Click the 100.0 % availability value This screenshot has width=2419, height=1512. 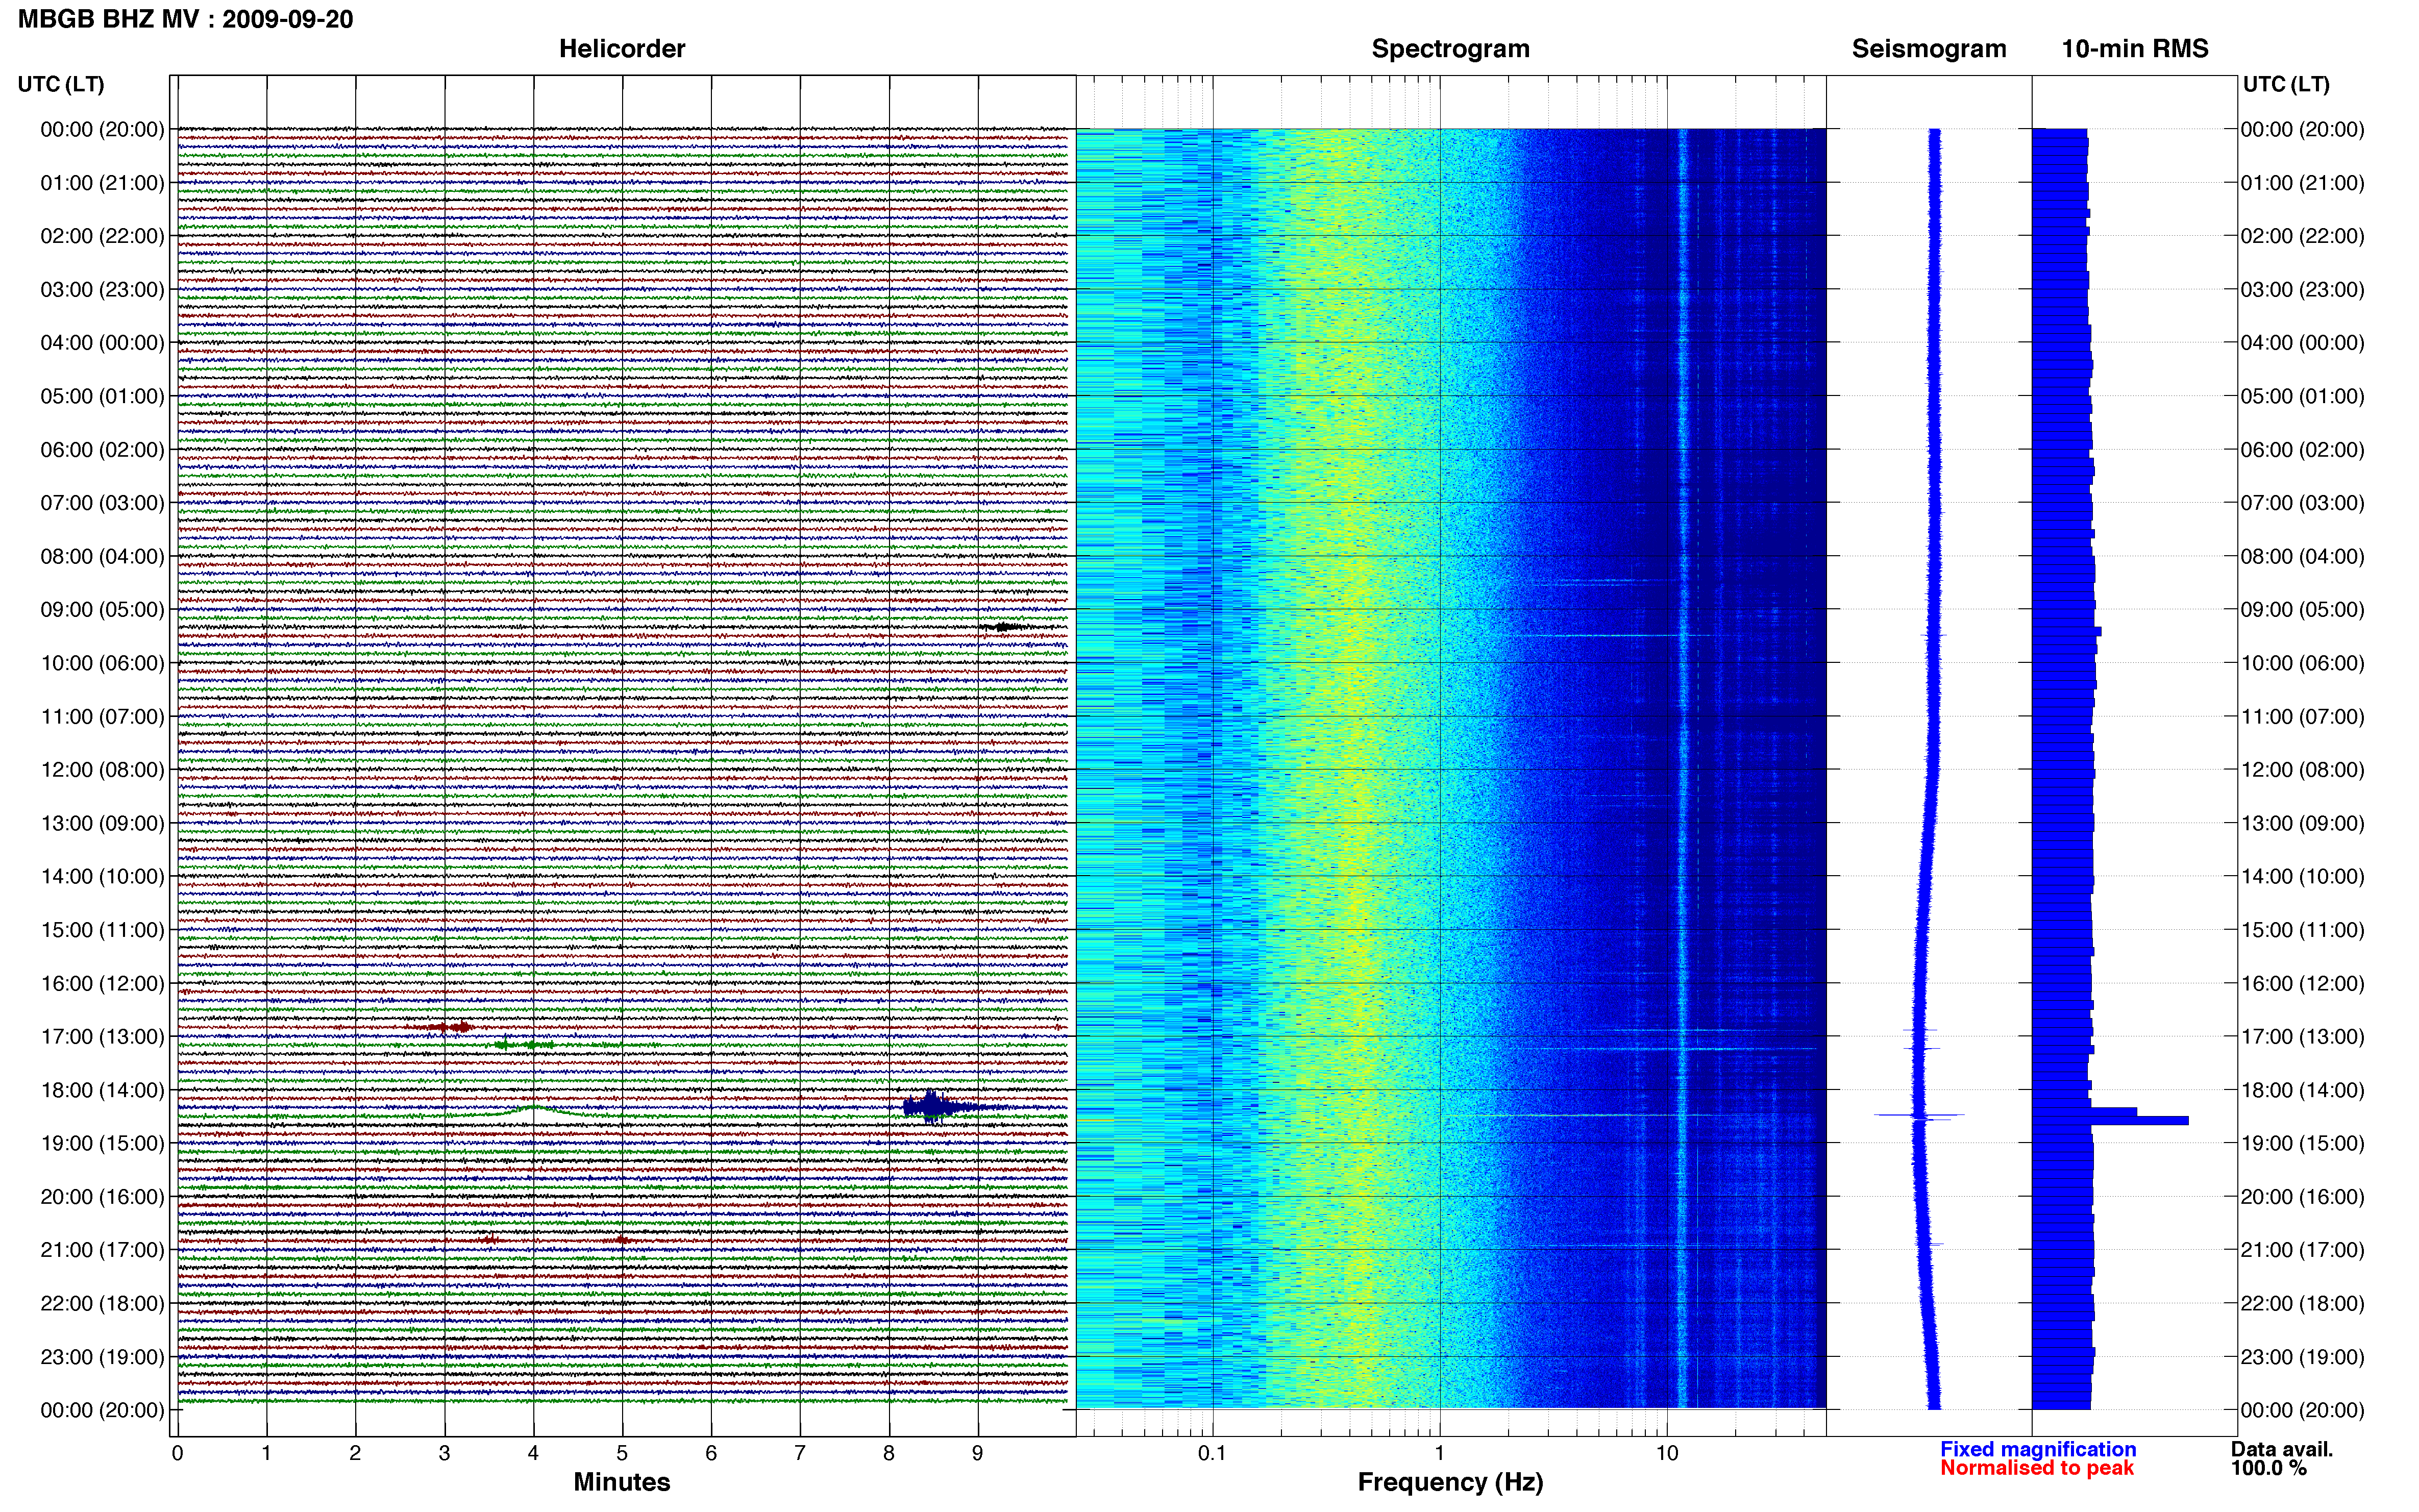coord(2269,1468)
